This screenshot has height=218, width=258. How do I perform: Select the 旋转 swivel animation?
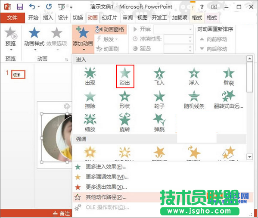[x=125, y=123]
